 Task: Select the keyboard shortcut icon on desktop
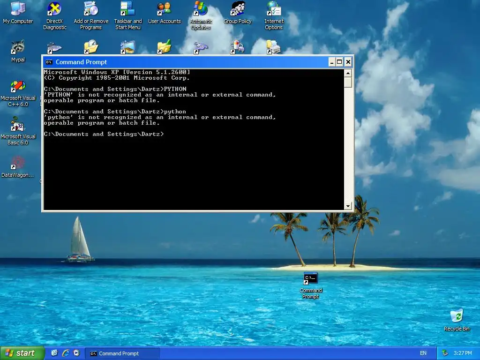[x=54, y=48]
